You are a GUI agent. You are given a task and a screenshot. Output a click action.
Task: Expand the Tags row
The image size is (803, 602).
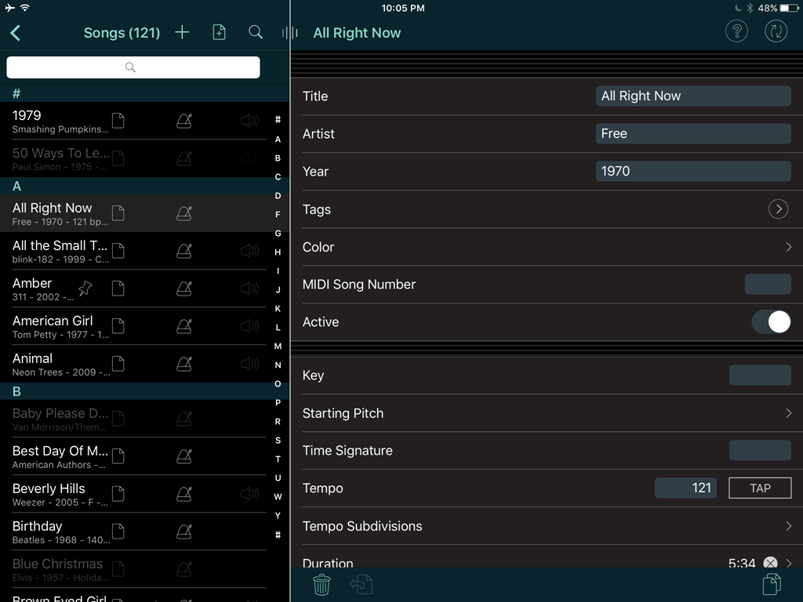pyautogui.click(x=778, y=209)
